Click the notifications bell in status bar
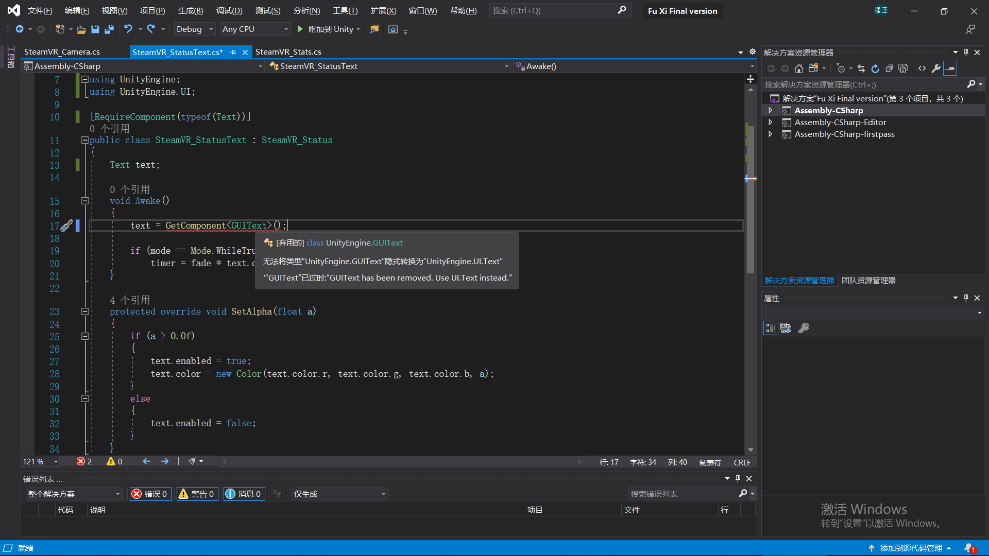 pos(969,548)
